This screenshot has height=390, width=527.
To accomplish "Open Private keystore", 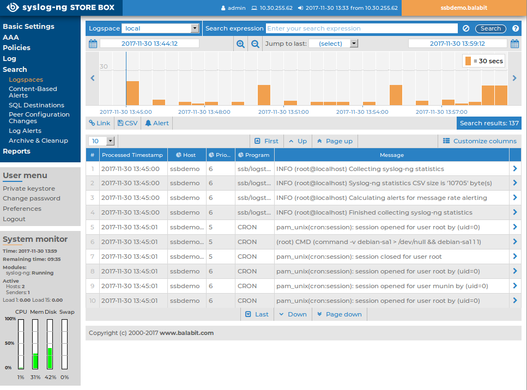I will pyautogui.click(x=29, y=188).
